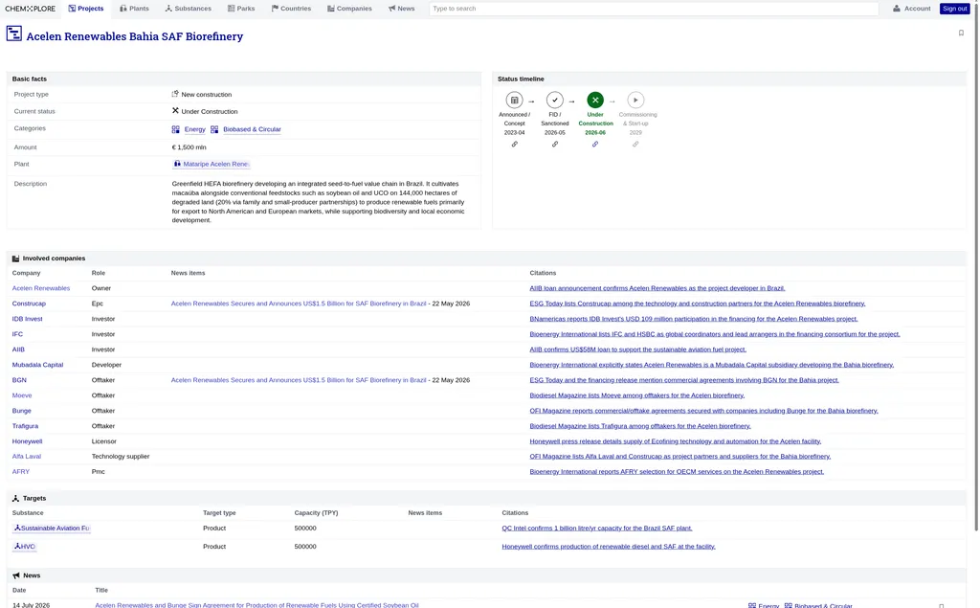The width and height of the screenshot is (980, 608).
Task: Open the AIIB company link
Action: [18, 349]
